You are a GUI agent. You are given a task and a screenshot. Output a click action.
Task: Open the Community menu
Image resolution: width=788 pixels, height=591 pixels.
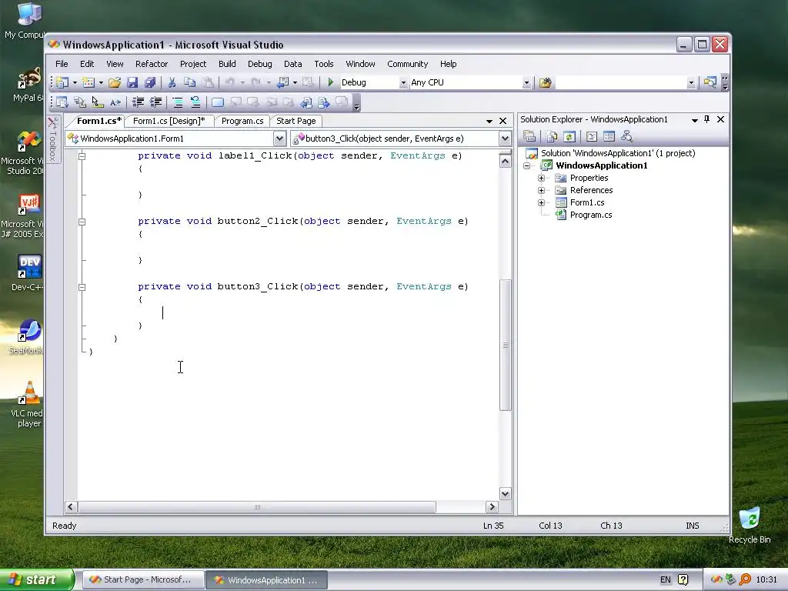(x=407, y=64)
